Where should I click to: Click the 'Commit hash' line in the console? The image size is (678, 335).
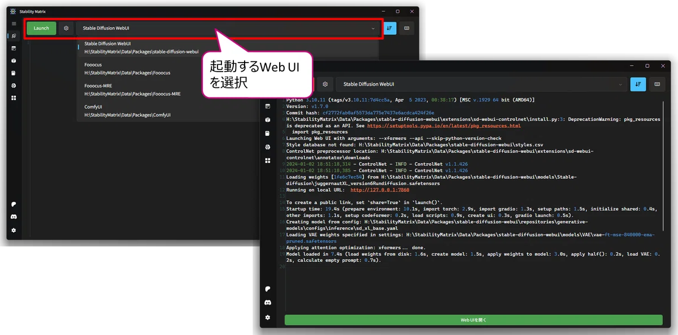[x=360, y=112]
